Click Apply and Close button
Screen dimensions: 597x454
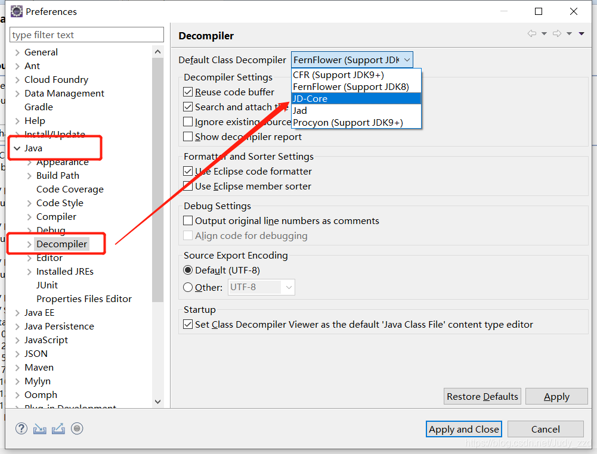tap(463, 429)
